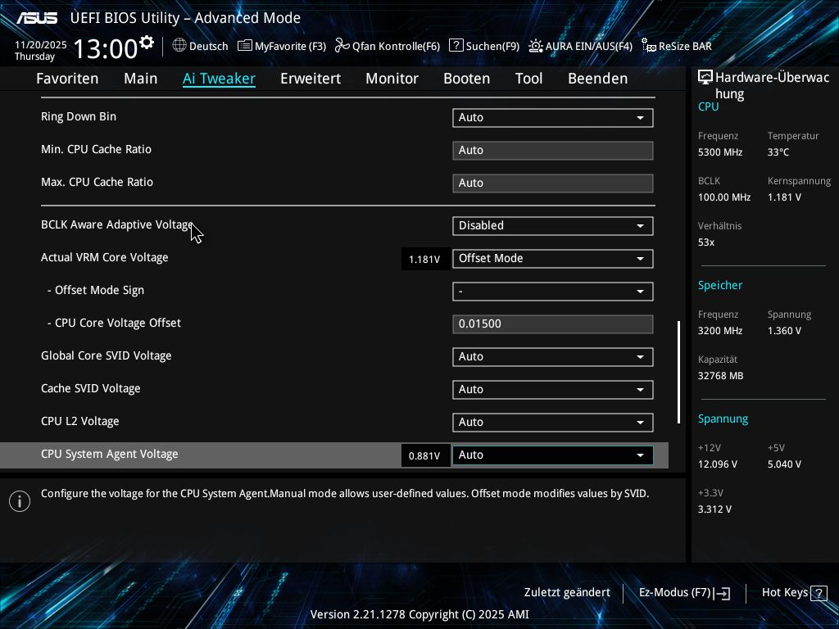Screen dimensions: 839x629
Task: Switch to Favoriten tab
Action: point(67,79)
